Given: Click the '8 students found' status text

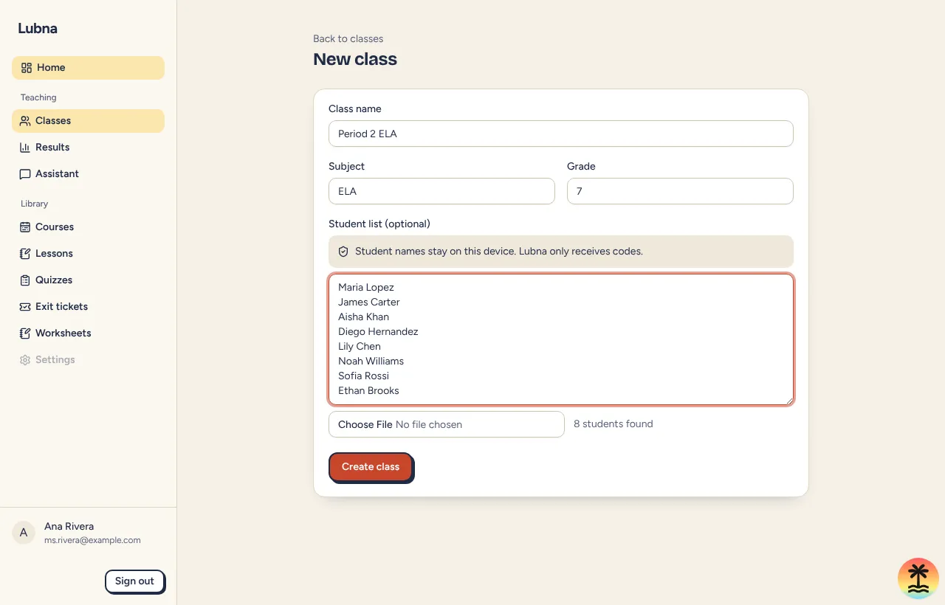Looking at the screenshot, I should tap(614, 424).
